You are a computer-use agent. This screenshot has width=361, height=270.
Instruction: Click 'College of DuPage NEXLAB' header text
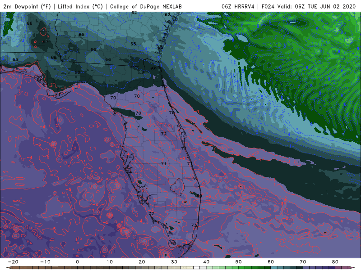point(146,6)
